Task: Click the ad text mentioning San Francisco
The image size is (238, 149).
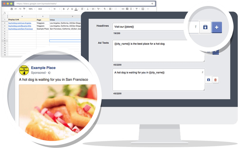Action: 54,80
